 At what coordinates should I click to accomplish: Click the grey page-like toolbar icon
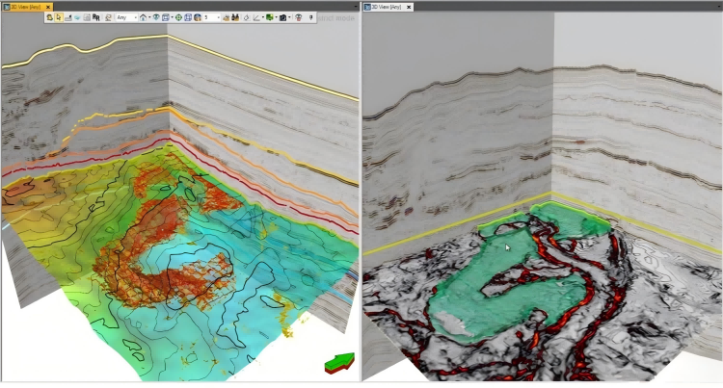87,17
